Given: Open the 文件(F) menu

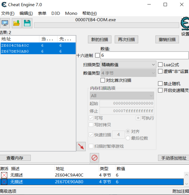Looking at the screenshot, I should (x=8, y=13).
